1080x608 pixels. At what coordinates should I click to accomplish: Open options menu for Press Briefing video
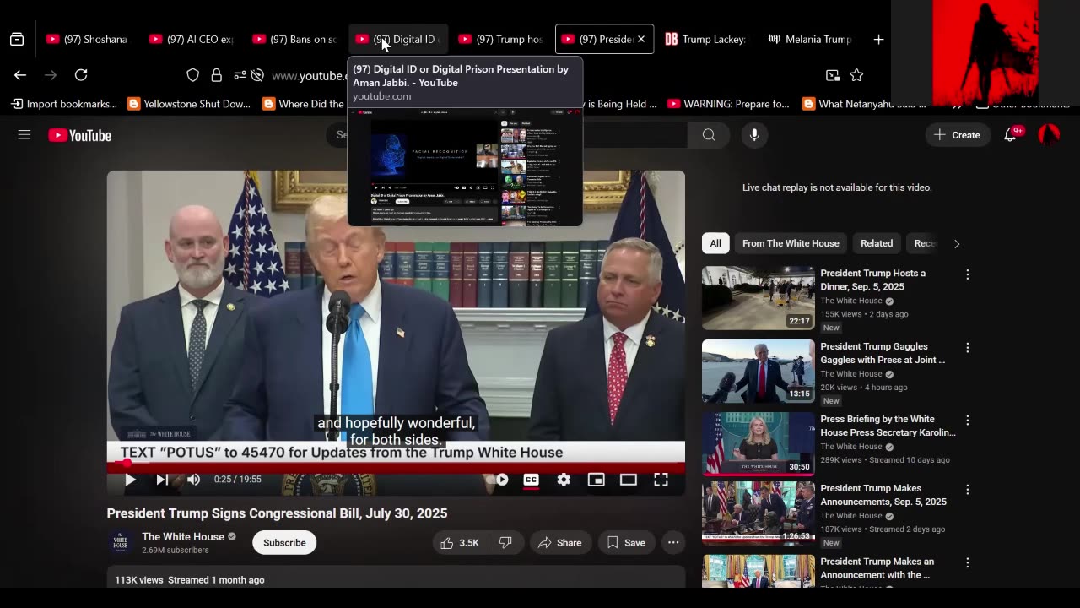(x=968, y=421)
